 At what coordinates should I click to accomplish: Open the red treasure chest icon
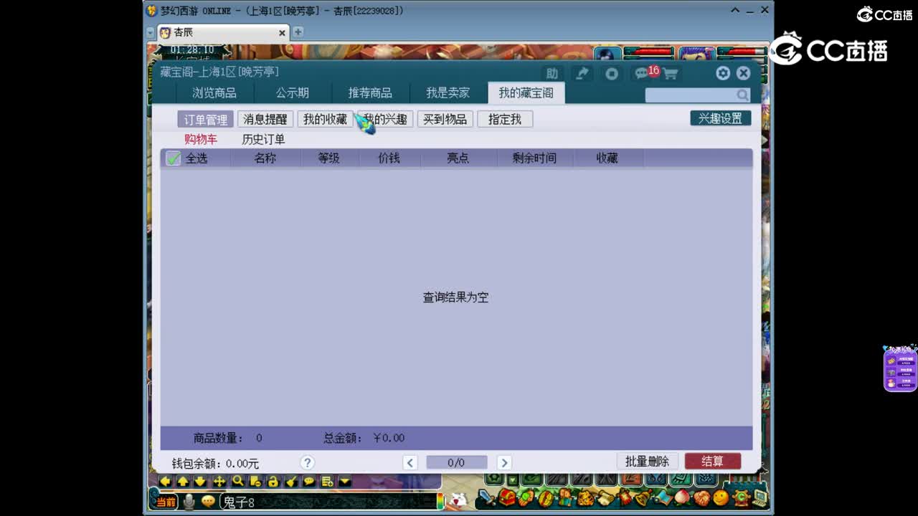[x=508, y=497]
